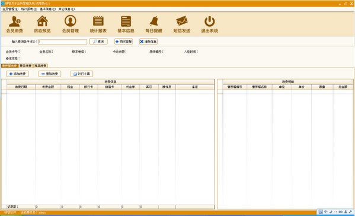Click the 补打小票 reprint receipt button
The width and height of the screenshot is (355, 216).
[x=82, y=74]
